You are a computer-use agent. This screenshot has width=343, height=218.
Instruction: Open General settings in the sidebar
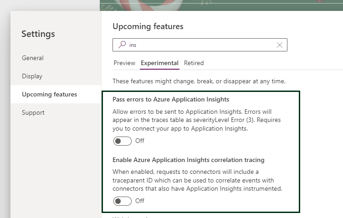(33, 58)
